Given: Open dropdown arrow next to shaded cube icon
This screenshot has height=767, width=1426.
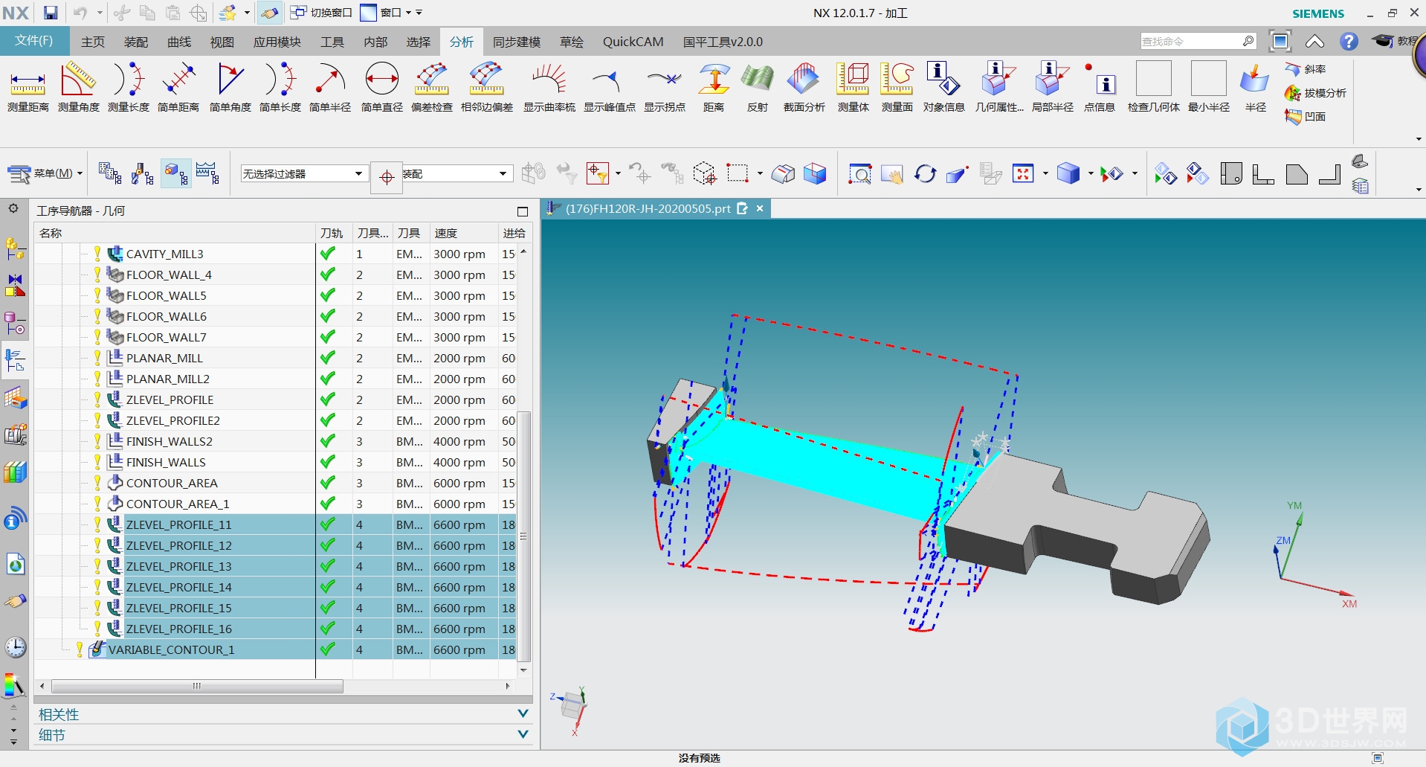Looking at the screenshot, I should point(1090,174).
